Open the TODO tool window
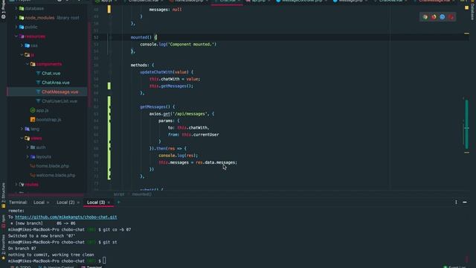The image size is (476, 268). (22, 267)
